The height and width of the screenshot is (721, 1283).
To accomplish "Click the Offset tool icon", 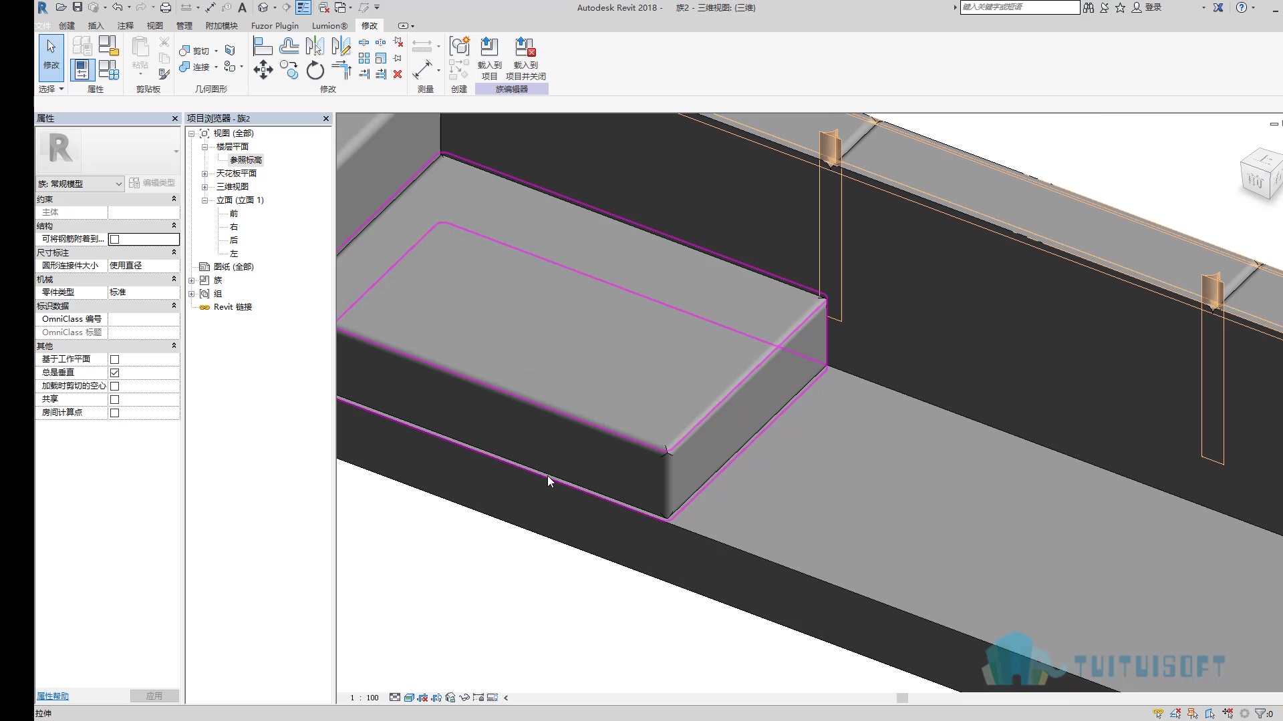I will [x=289, y=46].
